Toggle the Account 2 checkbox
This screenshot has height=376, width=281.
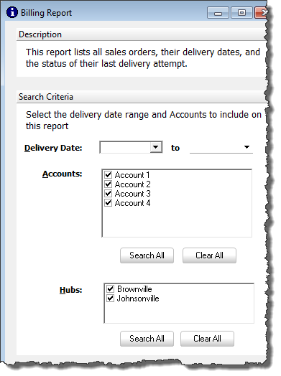(108, 184)
